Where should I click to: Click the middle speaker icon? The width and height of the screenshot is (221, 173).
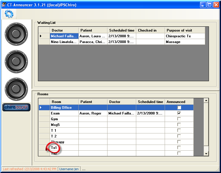click(16, 61)
